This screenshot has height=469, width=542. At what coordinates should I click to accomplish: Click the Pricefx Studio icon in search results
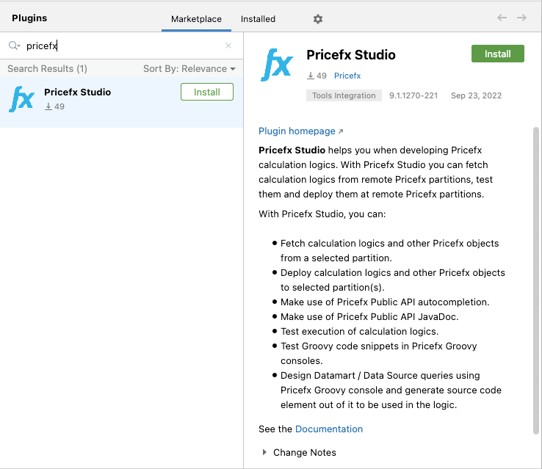(21, 99)
